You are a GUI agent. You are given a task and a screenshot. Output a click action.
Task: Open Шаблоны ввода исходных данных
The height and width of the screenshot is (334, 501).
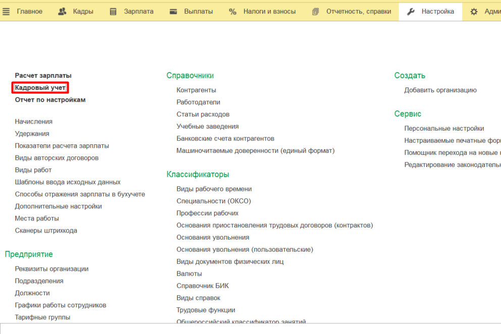point(68,182)
